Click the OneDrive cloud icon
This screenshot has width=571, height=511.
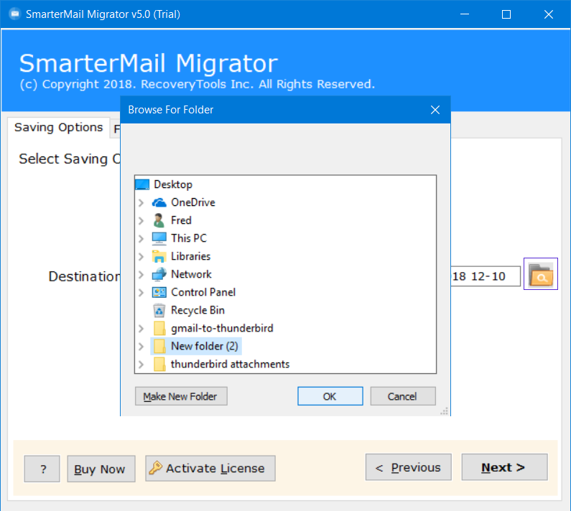[x=159, y=202]
